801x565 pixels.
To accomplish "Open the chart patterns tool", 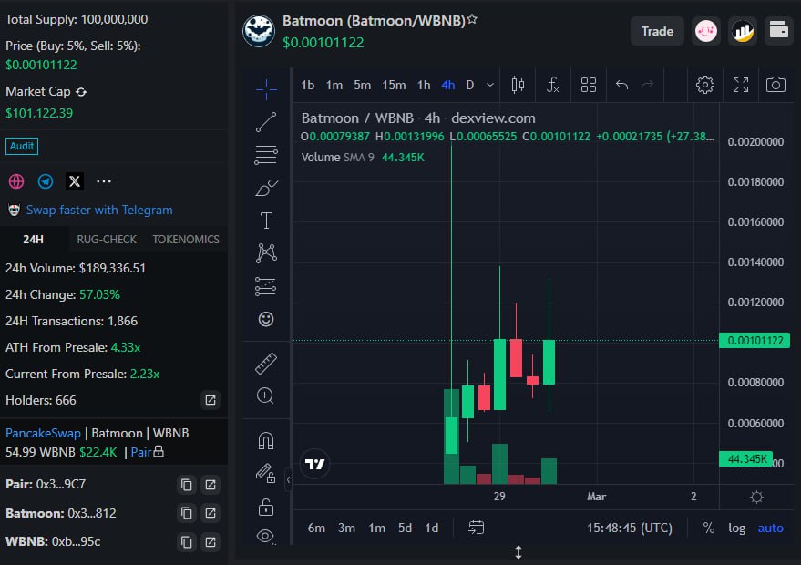I will [266, 253].
